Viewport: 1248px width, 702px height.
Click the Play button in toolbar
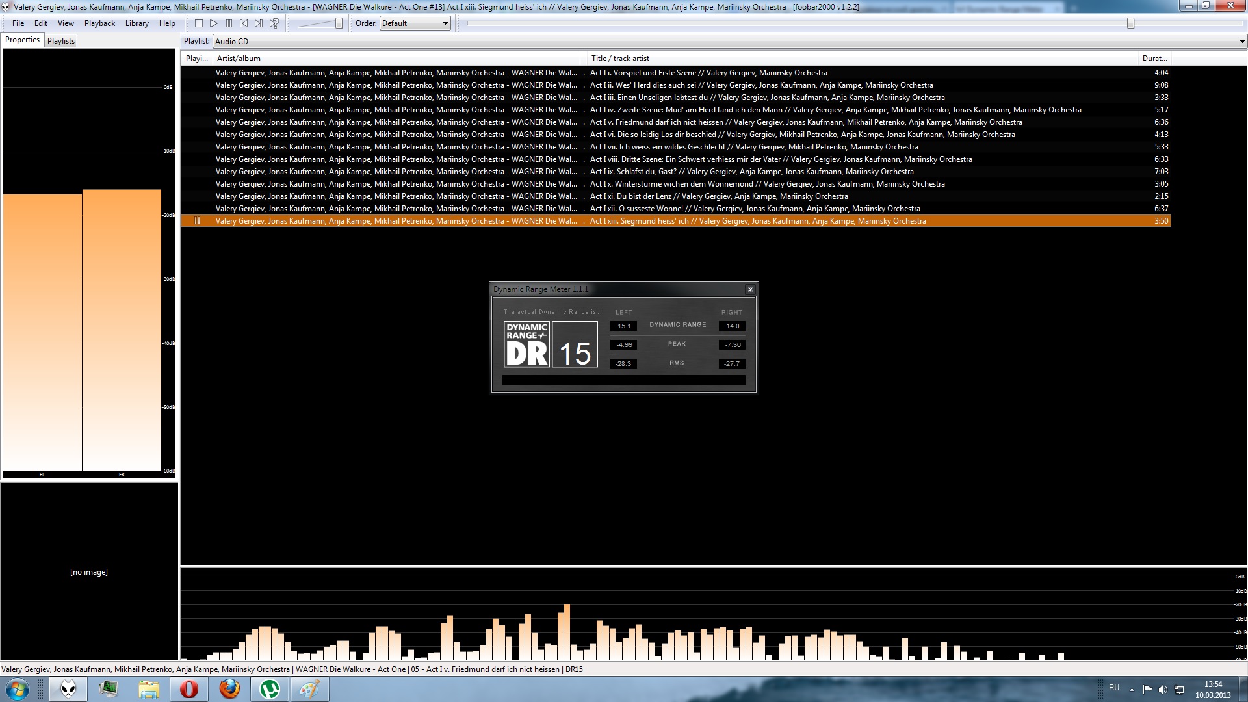coord(214,23)
